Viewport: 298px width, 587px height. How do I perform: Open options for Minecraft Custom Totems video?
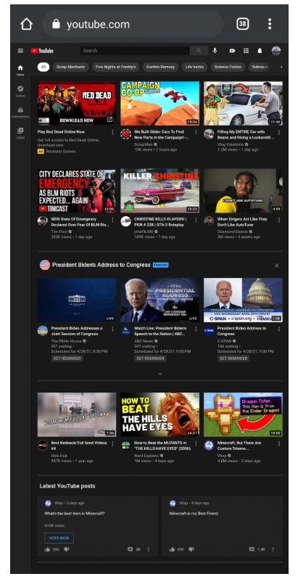pyautogui.click(x=278, y=443)
